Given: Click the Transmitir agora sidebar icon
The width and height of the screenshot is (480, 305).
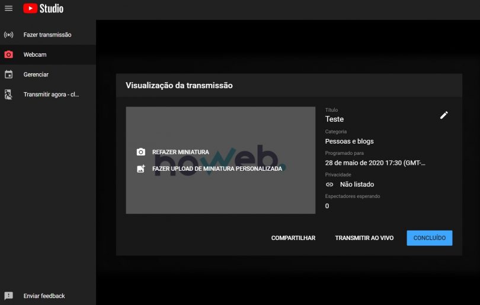Looking at the screenshot, I should coord(8,94).
